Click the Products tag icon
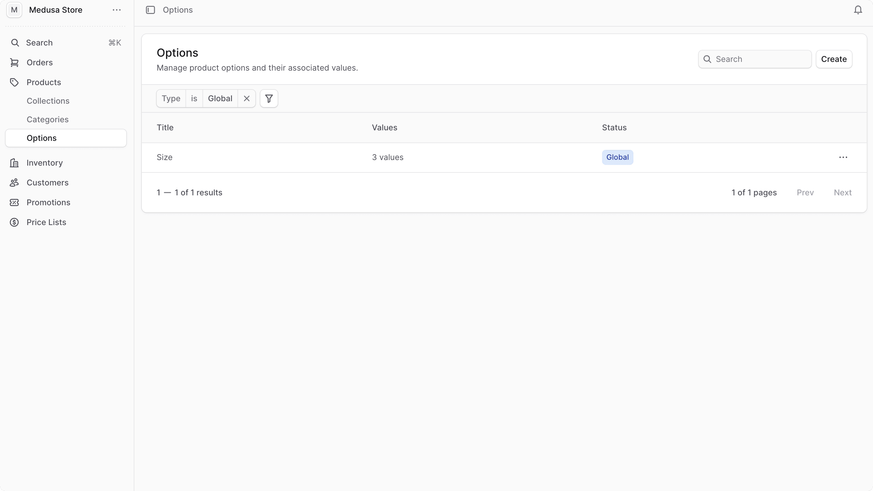The width and height of the screenshot is (873, 491). pyautogui.click(x=14, y=82)
